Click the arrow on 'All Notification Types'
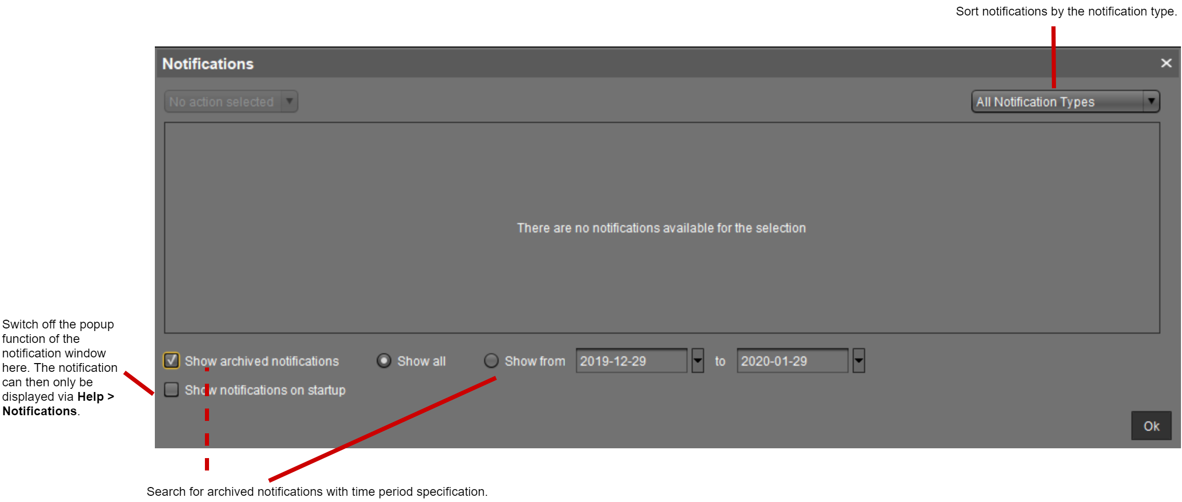 pos(1151,101)
